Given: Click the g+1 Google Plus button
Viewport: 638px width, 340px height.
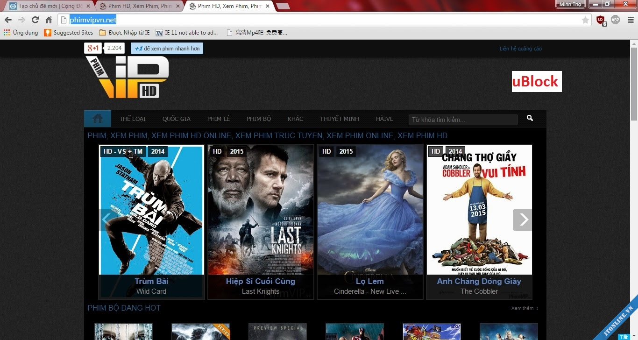Looking at the screenshot, I should (x=93, y=48).
